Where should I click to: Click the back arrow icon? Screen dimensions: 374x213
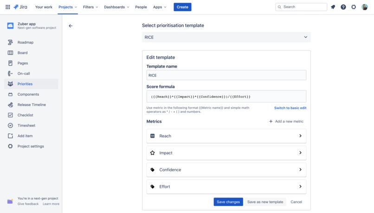pos(71,26)
